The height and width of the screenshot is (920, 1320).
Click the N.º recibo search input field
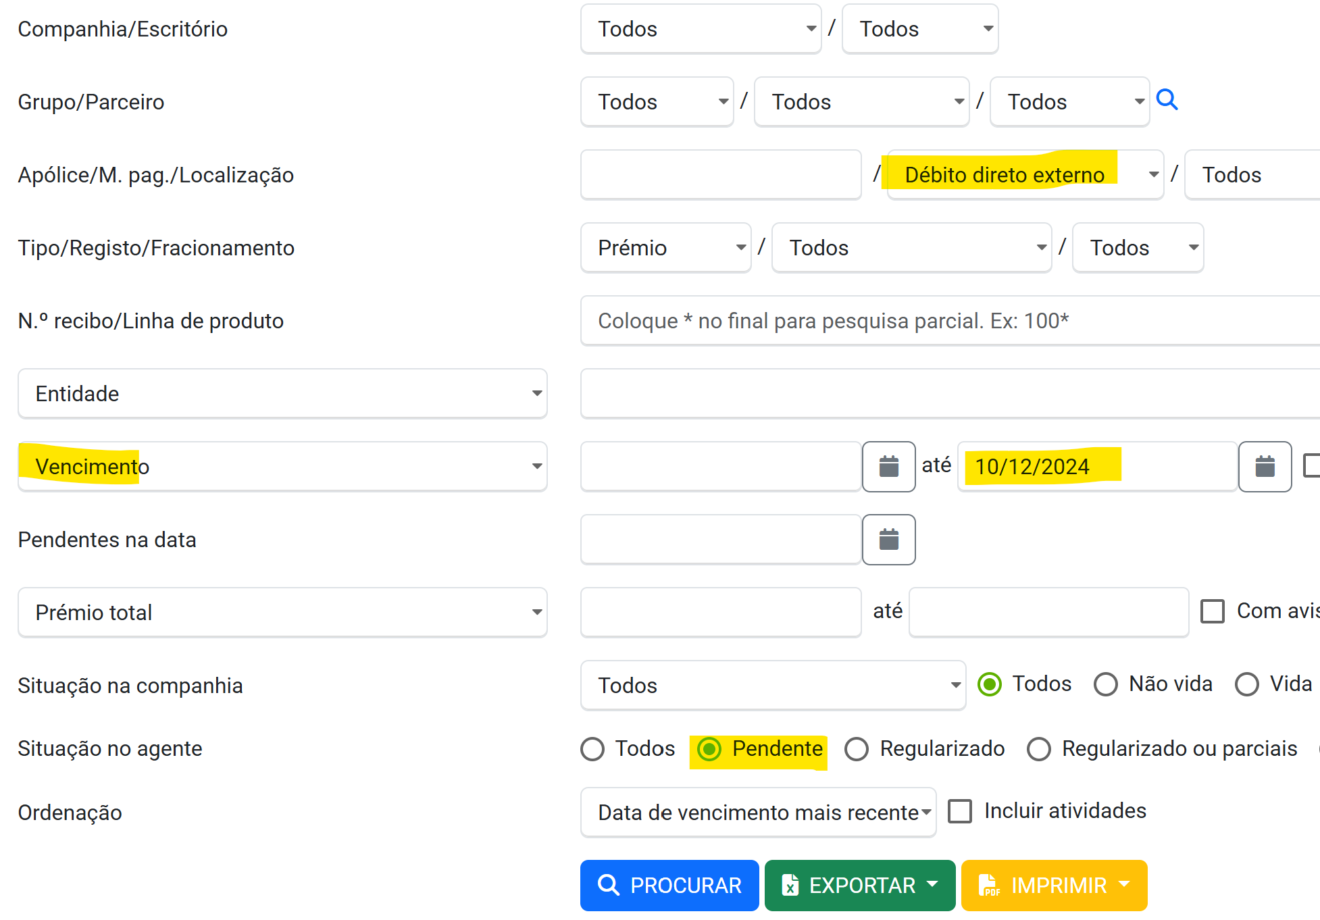coord(946,320)
